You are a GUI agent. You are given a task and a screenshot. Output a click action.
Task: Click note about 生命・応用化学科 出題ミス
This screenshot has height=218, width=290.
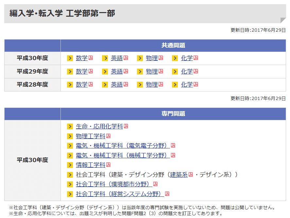point(116,213)
